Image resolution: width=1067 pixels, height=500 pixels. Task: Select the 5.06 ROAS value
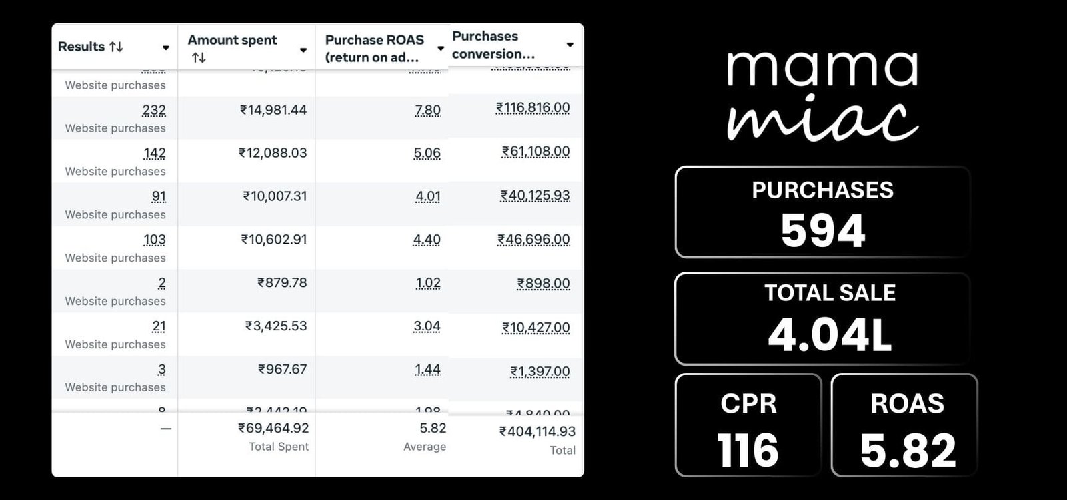tap(427, 153)
